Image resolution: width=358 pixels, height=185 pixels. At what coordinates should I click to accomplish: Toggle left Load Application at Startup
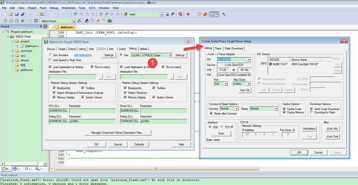(50, 67)
